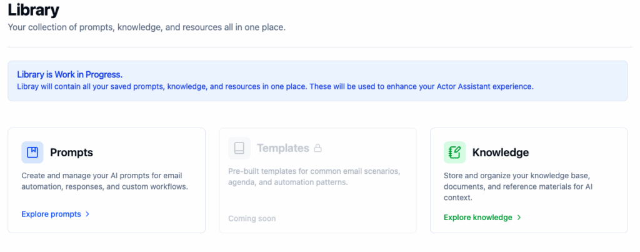Select the Prompts card title
This screenshot has width=640, height=252.
(x=71, y=153)
